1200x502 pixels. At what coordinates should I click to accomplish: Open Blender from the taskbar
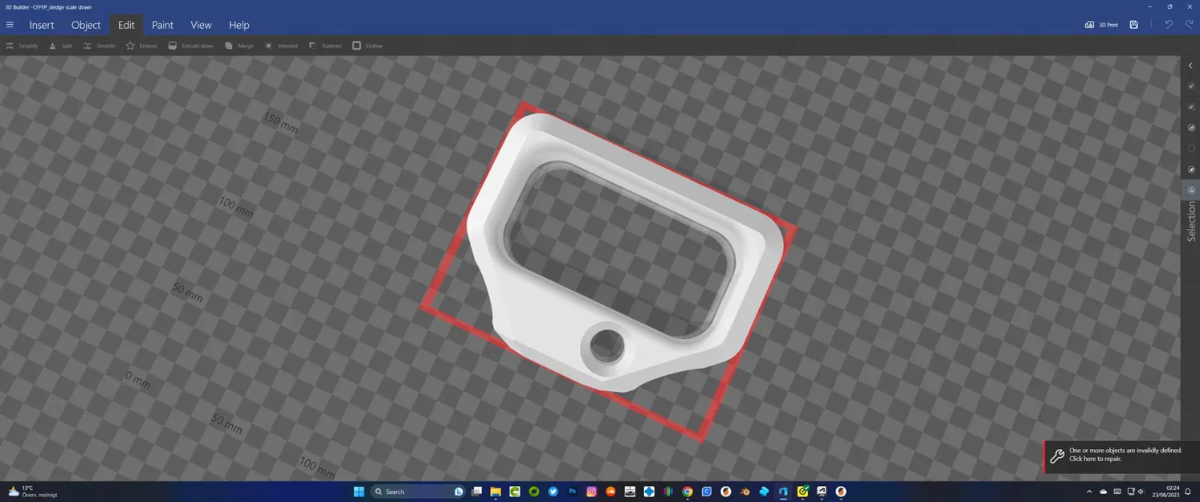coord(745,492)
